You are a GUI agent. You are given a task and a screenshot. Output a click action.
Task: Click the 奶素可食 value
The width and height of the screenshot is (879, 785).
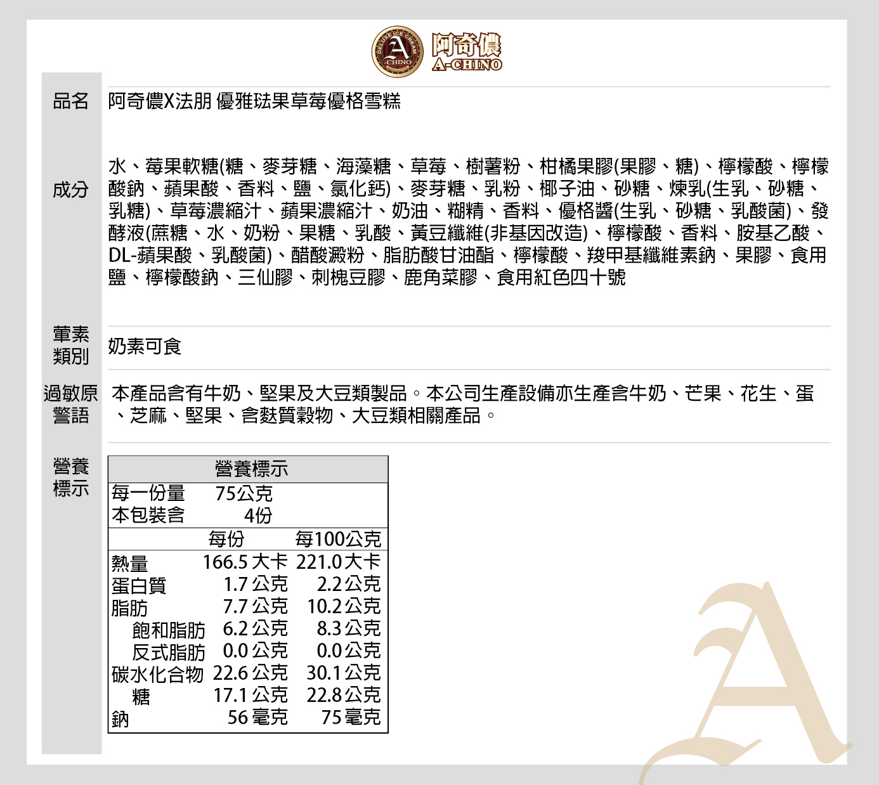(145, 346)
